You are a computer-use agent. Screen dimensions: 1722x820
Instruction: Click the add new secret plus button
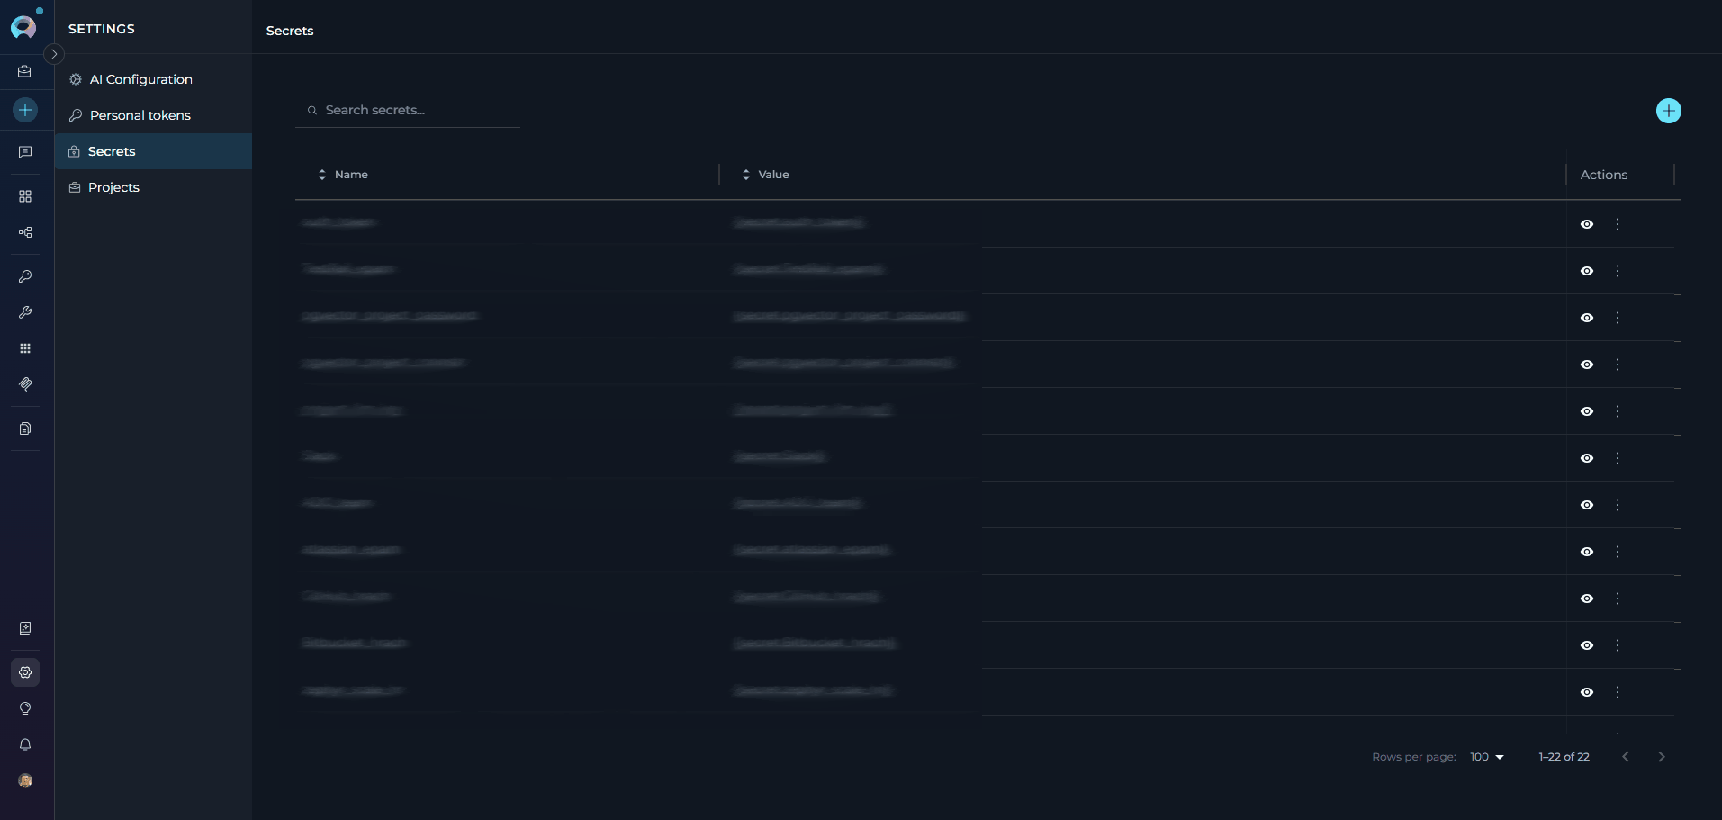coord(1668,111)
